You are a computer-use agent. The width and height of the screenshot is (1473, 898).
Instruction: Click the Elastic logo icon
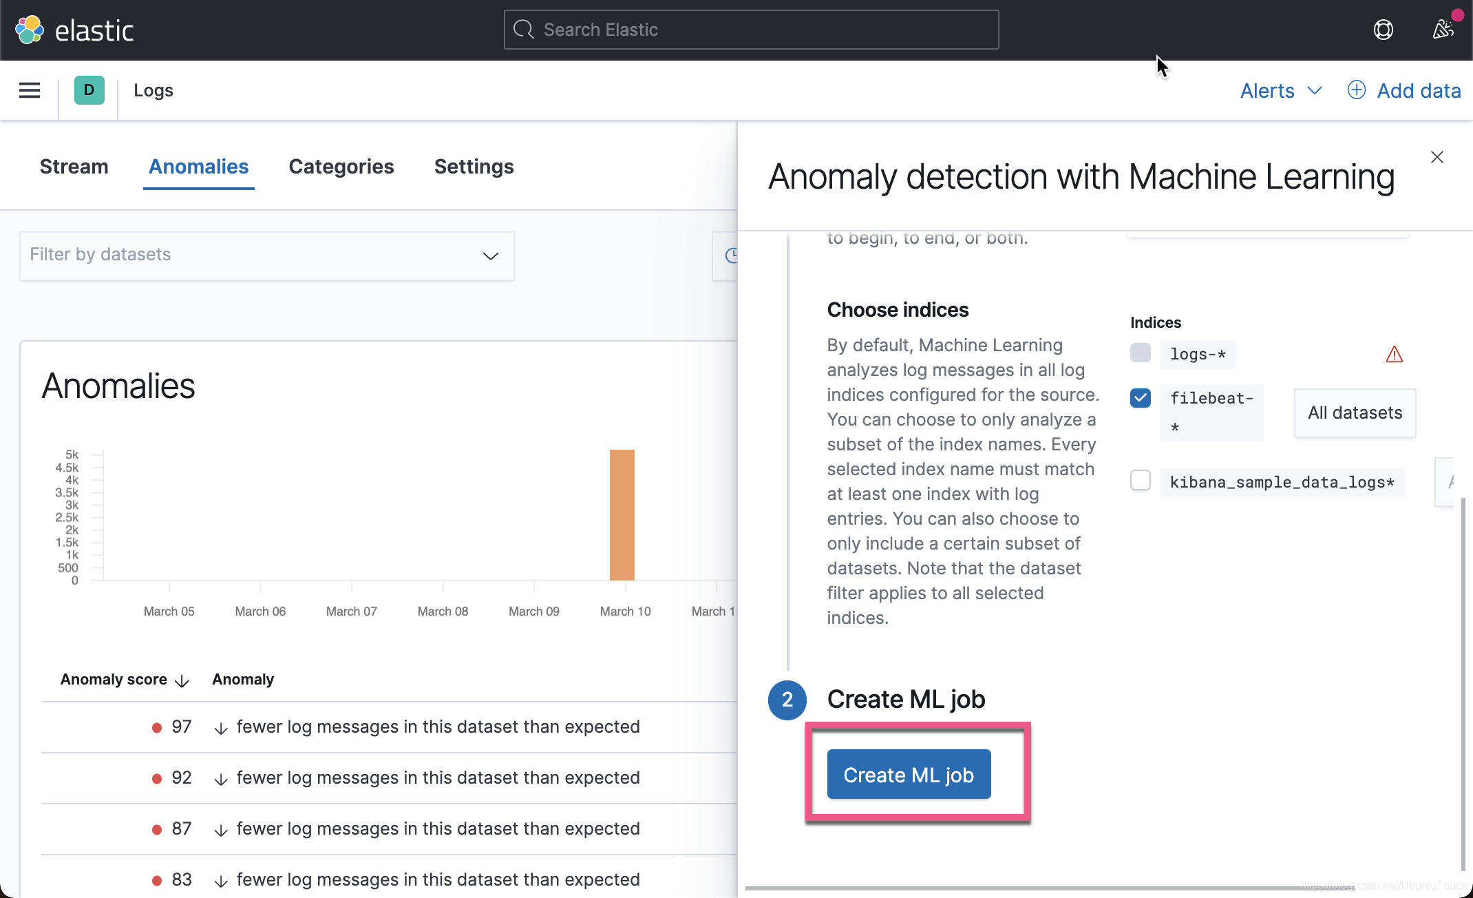[x=30, y=30]
